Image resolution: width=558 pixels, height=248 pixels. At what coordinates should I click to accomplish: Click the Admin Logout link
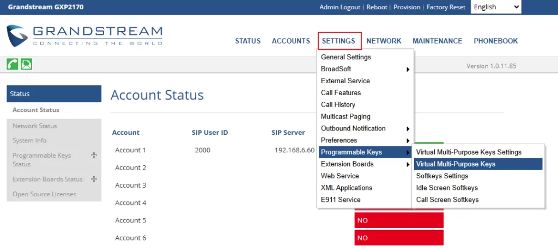pyautogui.click(x=340, y=7)
